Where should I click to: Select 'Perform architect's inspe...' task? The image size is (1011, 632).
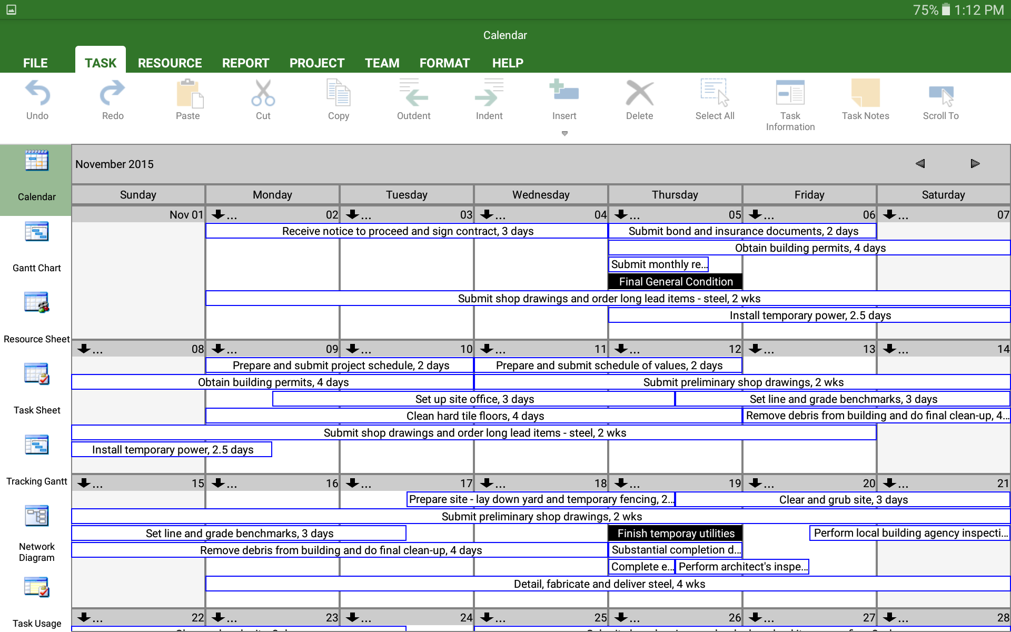742,567
